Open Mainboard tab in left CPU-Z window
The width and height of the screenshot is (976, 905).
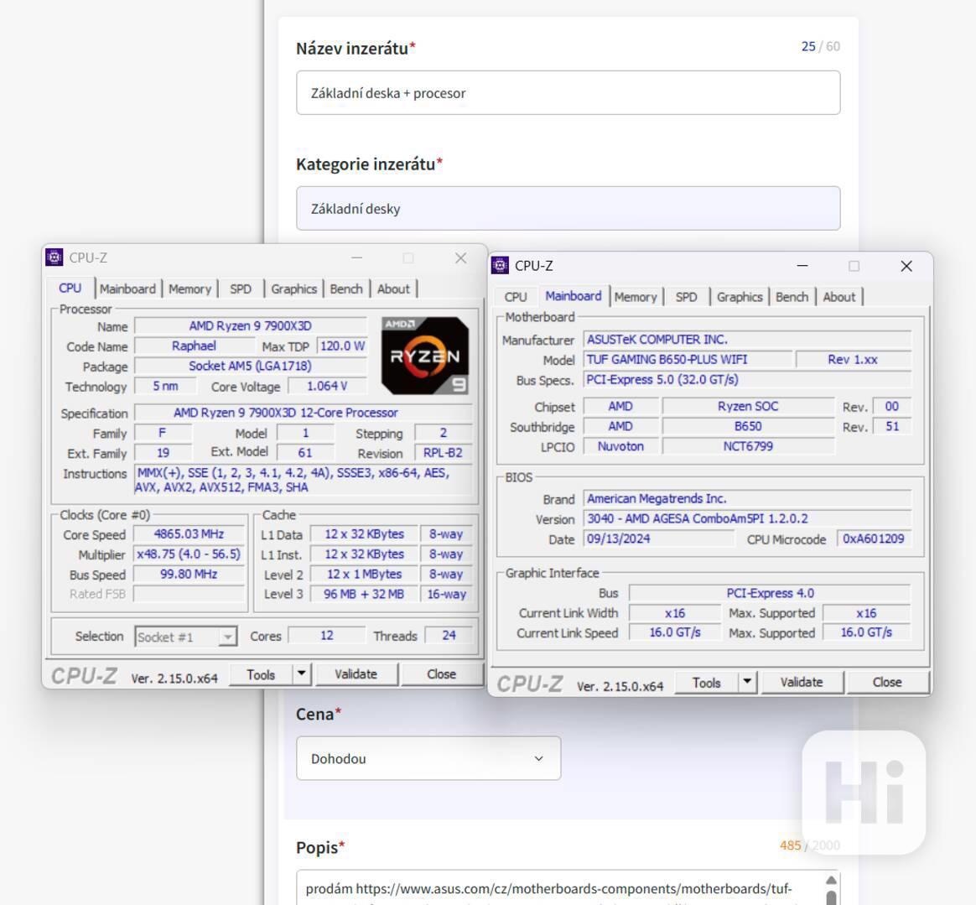(127, 289)
